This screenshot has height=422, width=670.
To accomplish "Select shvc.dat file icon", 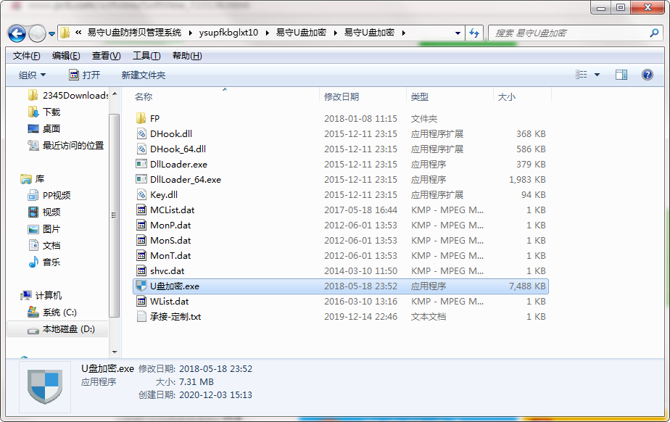I will (x=141, y=270).
